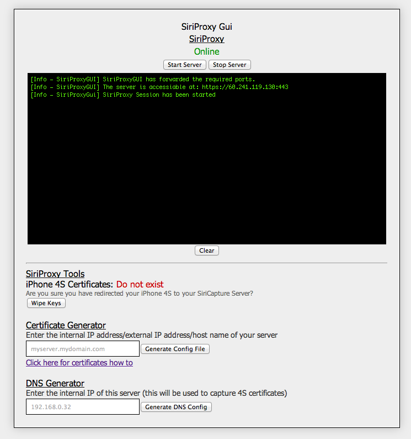Focus the myserver.mydomain.com hostname field
Image resolution: width=411 pixels, height=439 pixels.
[83, 348]
